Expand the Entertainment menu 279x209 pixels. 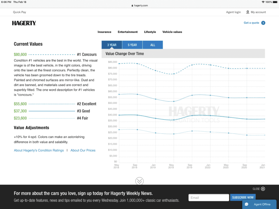(x=128, y=32)
